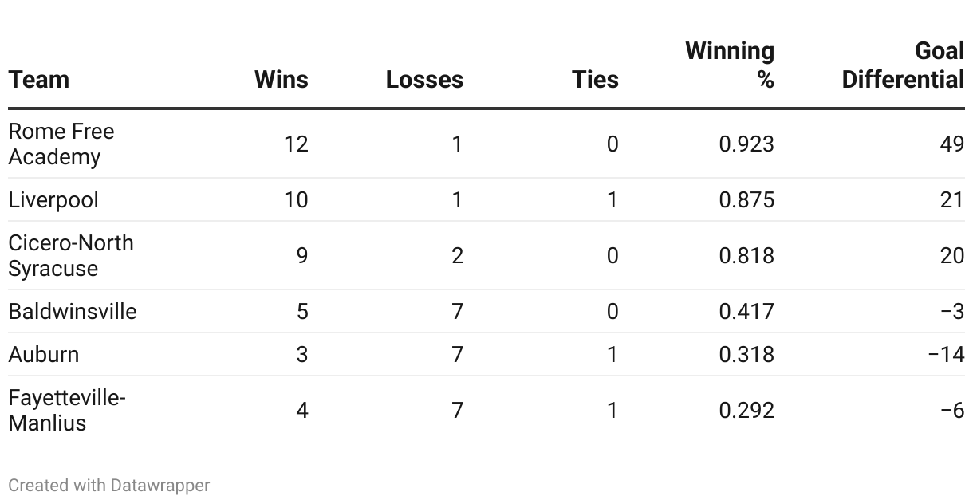
Task: Click Auburn's goal differential value −14
Action: tap(947, 354)
